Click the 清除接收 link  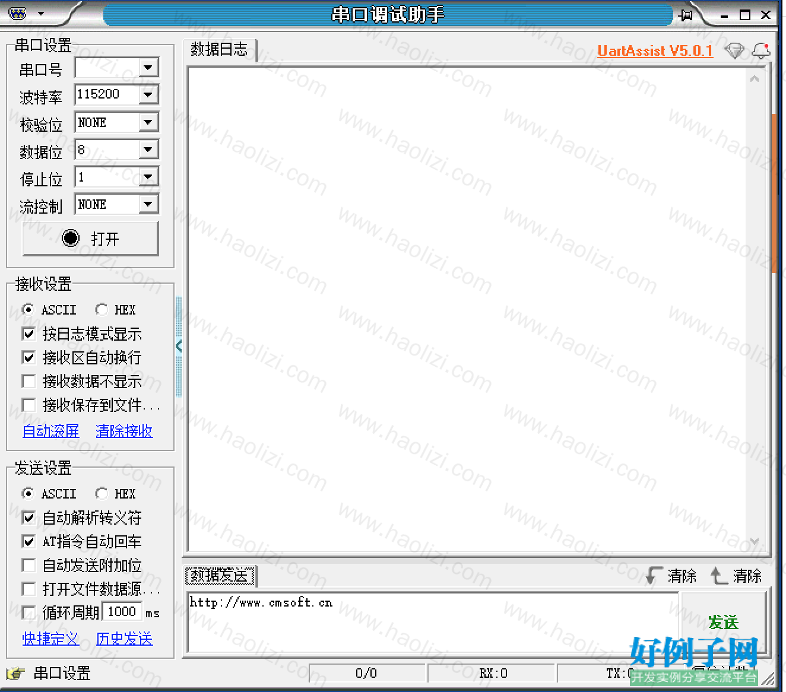point(124,431)
